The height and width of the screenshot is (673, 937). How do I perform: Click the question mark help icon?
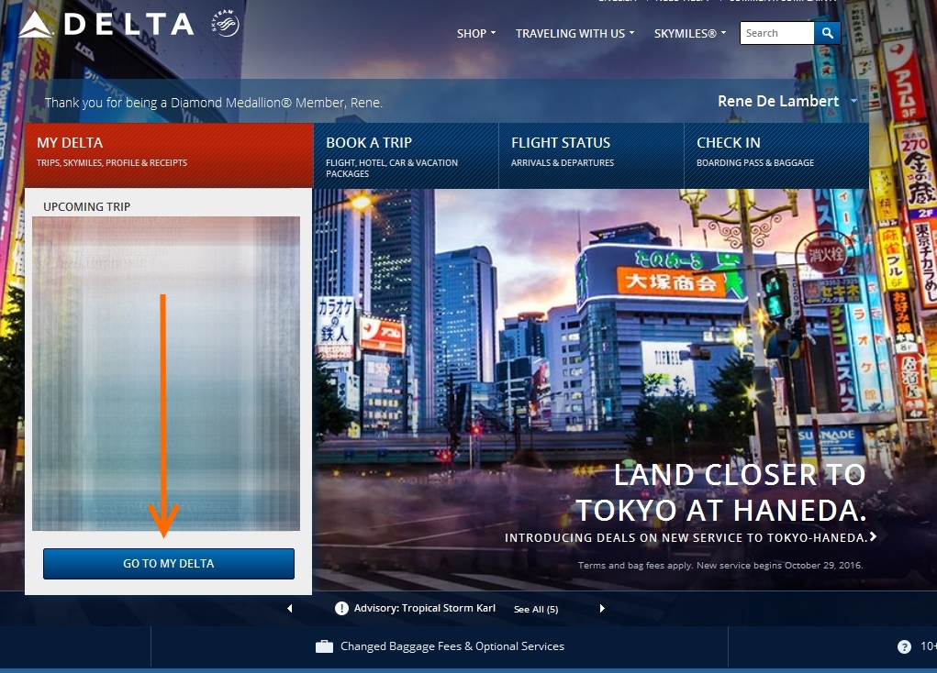pyautogui.click(x=904, y=646)
